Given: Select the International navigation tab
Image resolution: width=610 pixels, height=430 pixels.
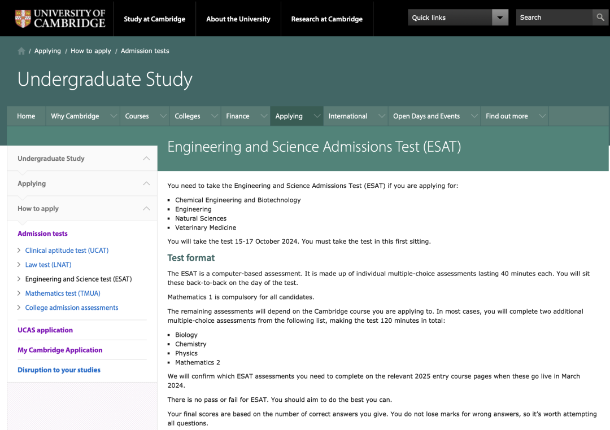Looking at the screenshot, I should point(348,116).
